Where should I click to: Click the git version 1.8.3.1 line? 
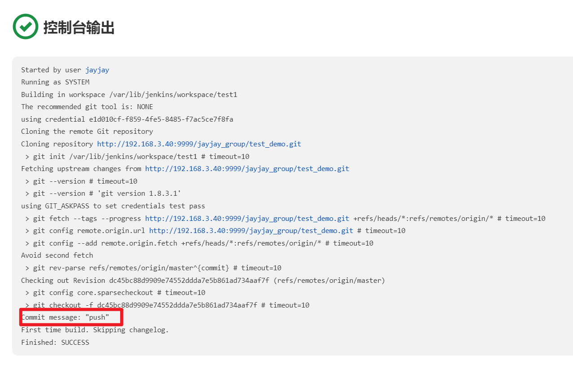[x=107, y=193]
